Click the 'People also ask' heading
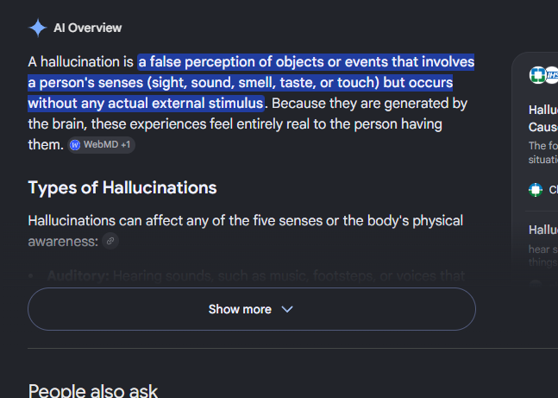 [93, 390]
